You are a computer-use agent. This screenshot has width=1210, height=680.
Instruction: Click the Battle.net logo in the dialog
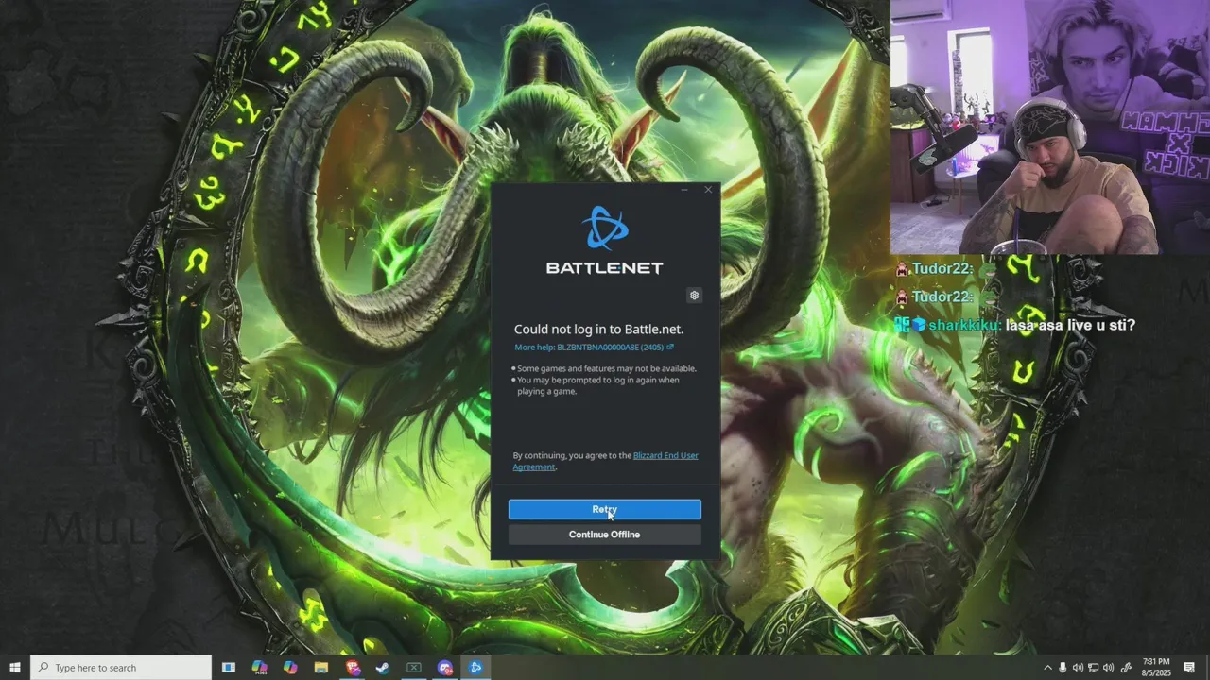coord(605,240)
